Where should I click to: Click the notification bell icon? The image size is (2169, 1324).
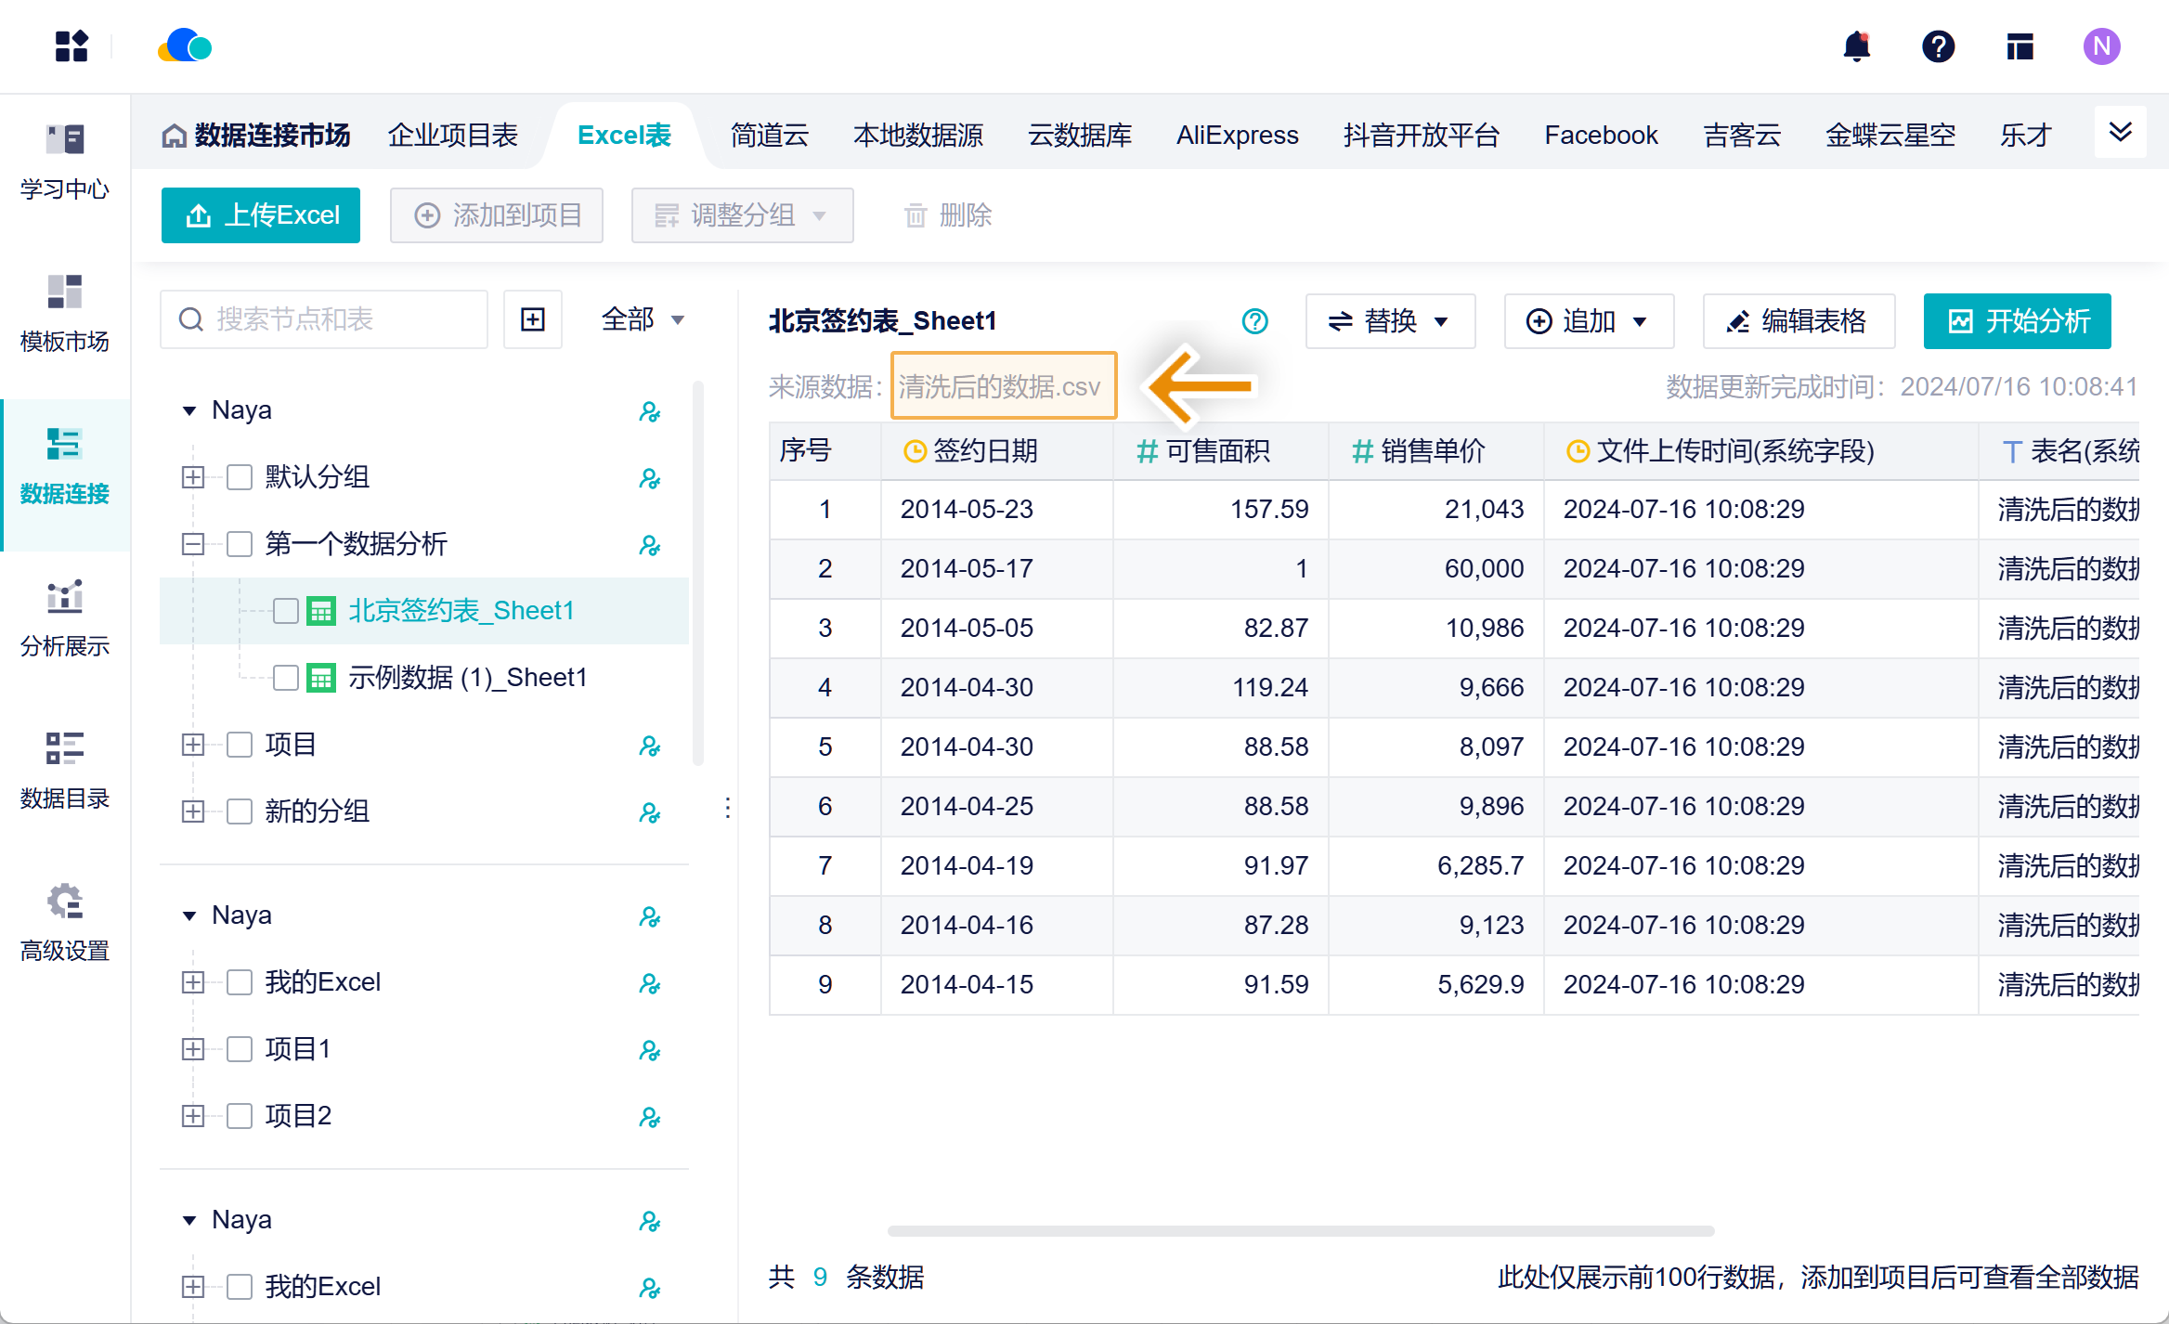(1856, 46)
